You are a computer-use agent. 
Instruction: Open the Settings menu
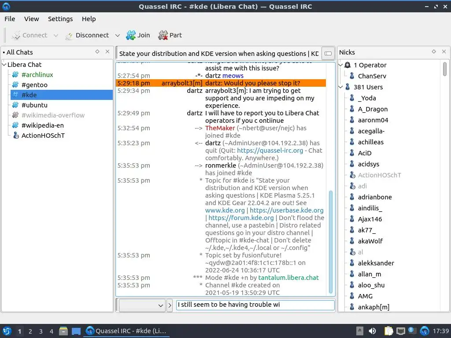coord(60,18)
